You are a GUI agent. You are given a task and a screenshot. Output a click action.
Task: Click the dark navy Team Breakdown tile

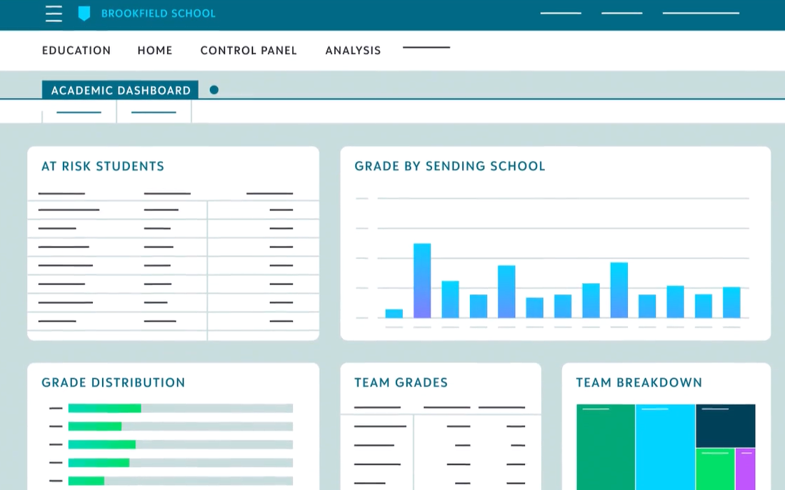tap(726, 426)
